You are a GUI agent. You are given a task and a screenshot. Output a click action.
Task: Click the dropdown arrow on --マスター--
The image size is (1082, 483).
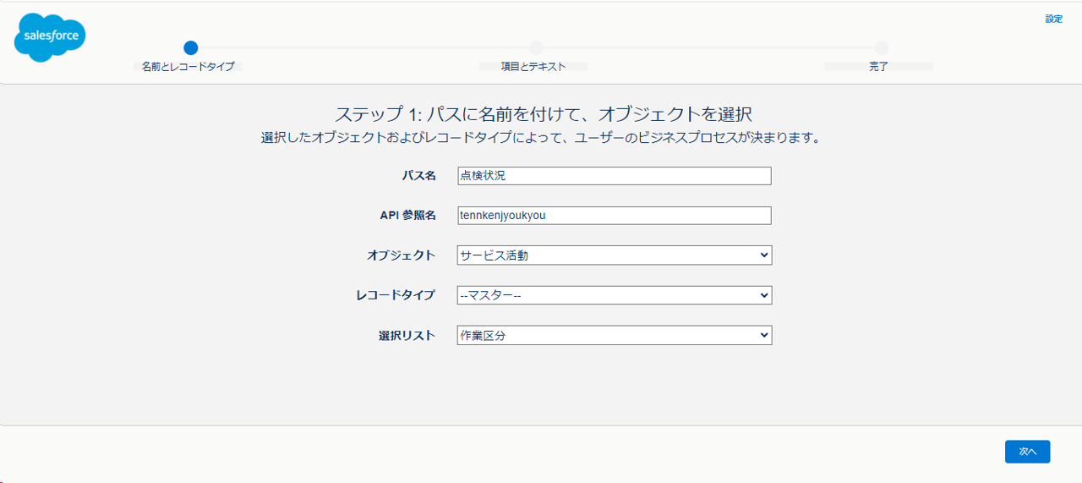pos(764,295)
